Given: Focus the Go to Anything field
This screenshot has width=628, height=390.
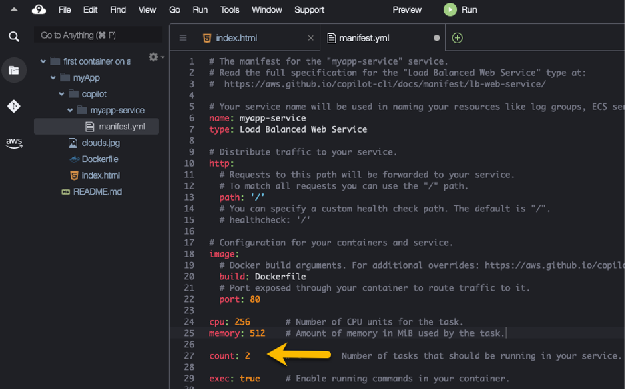Looking at the screenshot, I should pyautogui.click(x=98, y=35).
